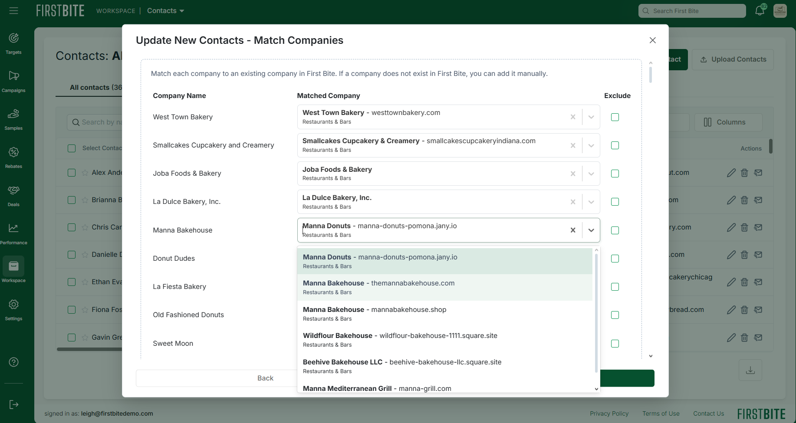
Task: Click the dropdown list scrollbar
Action: click(x=596, y=312)
